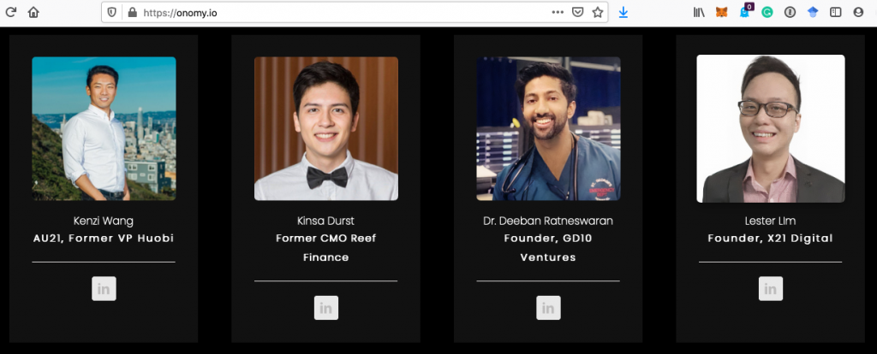877x354 pixels.
Task: Open the Grammarly extension icon
Action: tap(767, 12)
